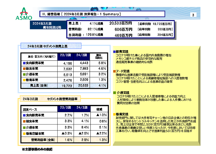Click the footnote ※主要事業のみの表記
Screen dimensions: 216x154
coord(37,149)
